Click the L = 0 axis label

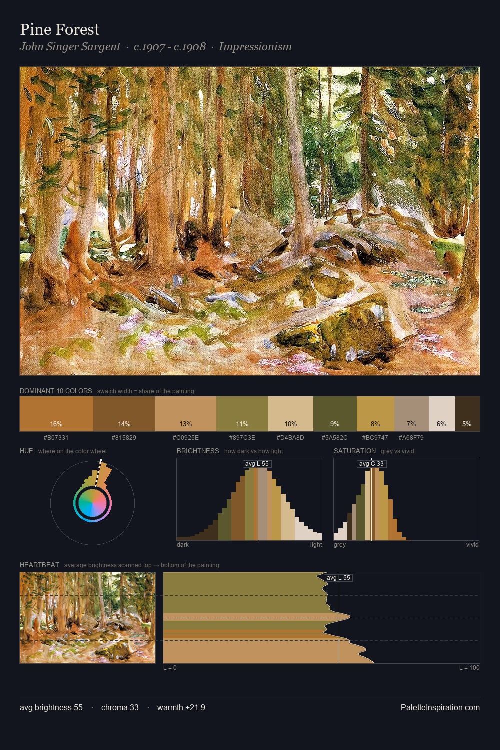tap(170, 668)
